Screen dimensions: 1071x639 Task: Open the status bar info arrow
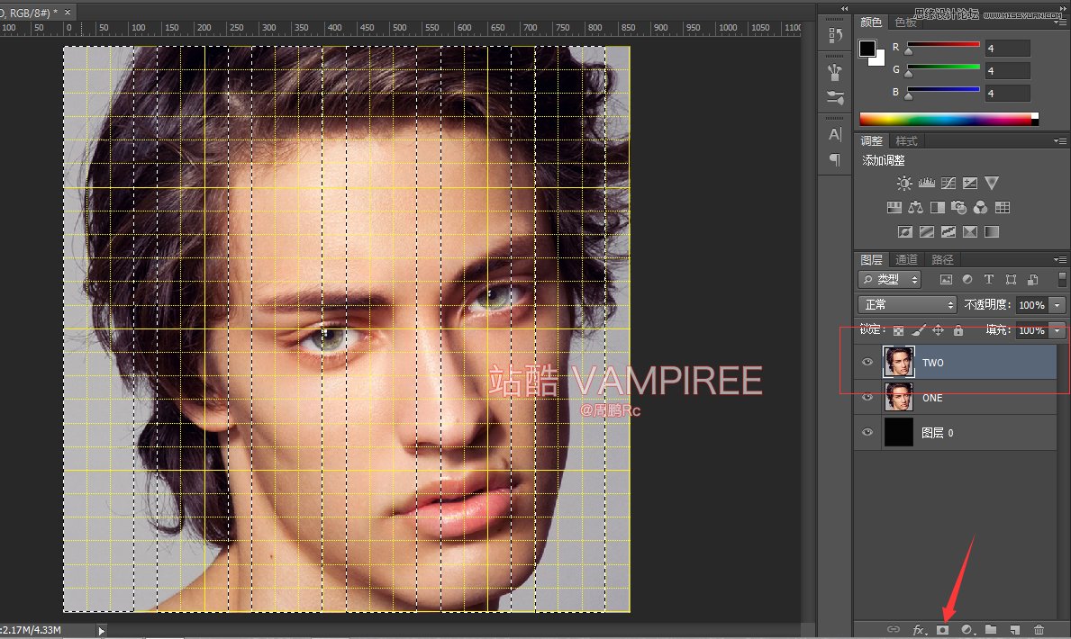pos(101,631)
